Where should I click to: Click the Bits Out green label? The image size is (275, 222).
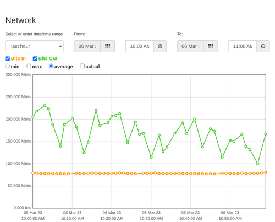coord(48,58)
